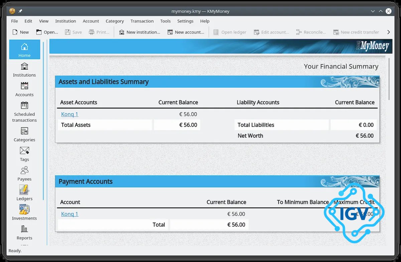Click the Open... toolbar button

pyautogui.click(x=47, y=32)
